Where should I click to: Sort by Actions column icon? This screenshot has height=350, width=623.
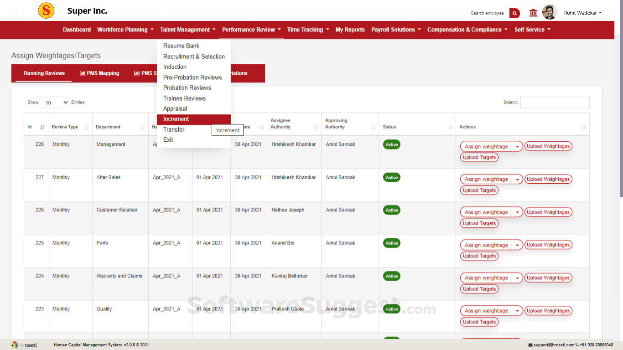[x=584, y=128]
